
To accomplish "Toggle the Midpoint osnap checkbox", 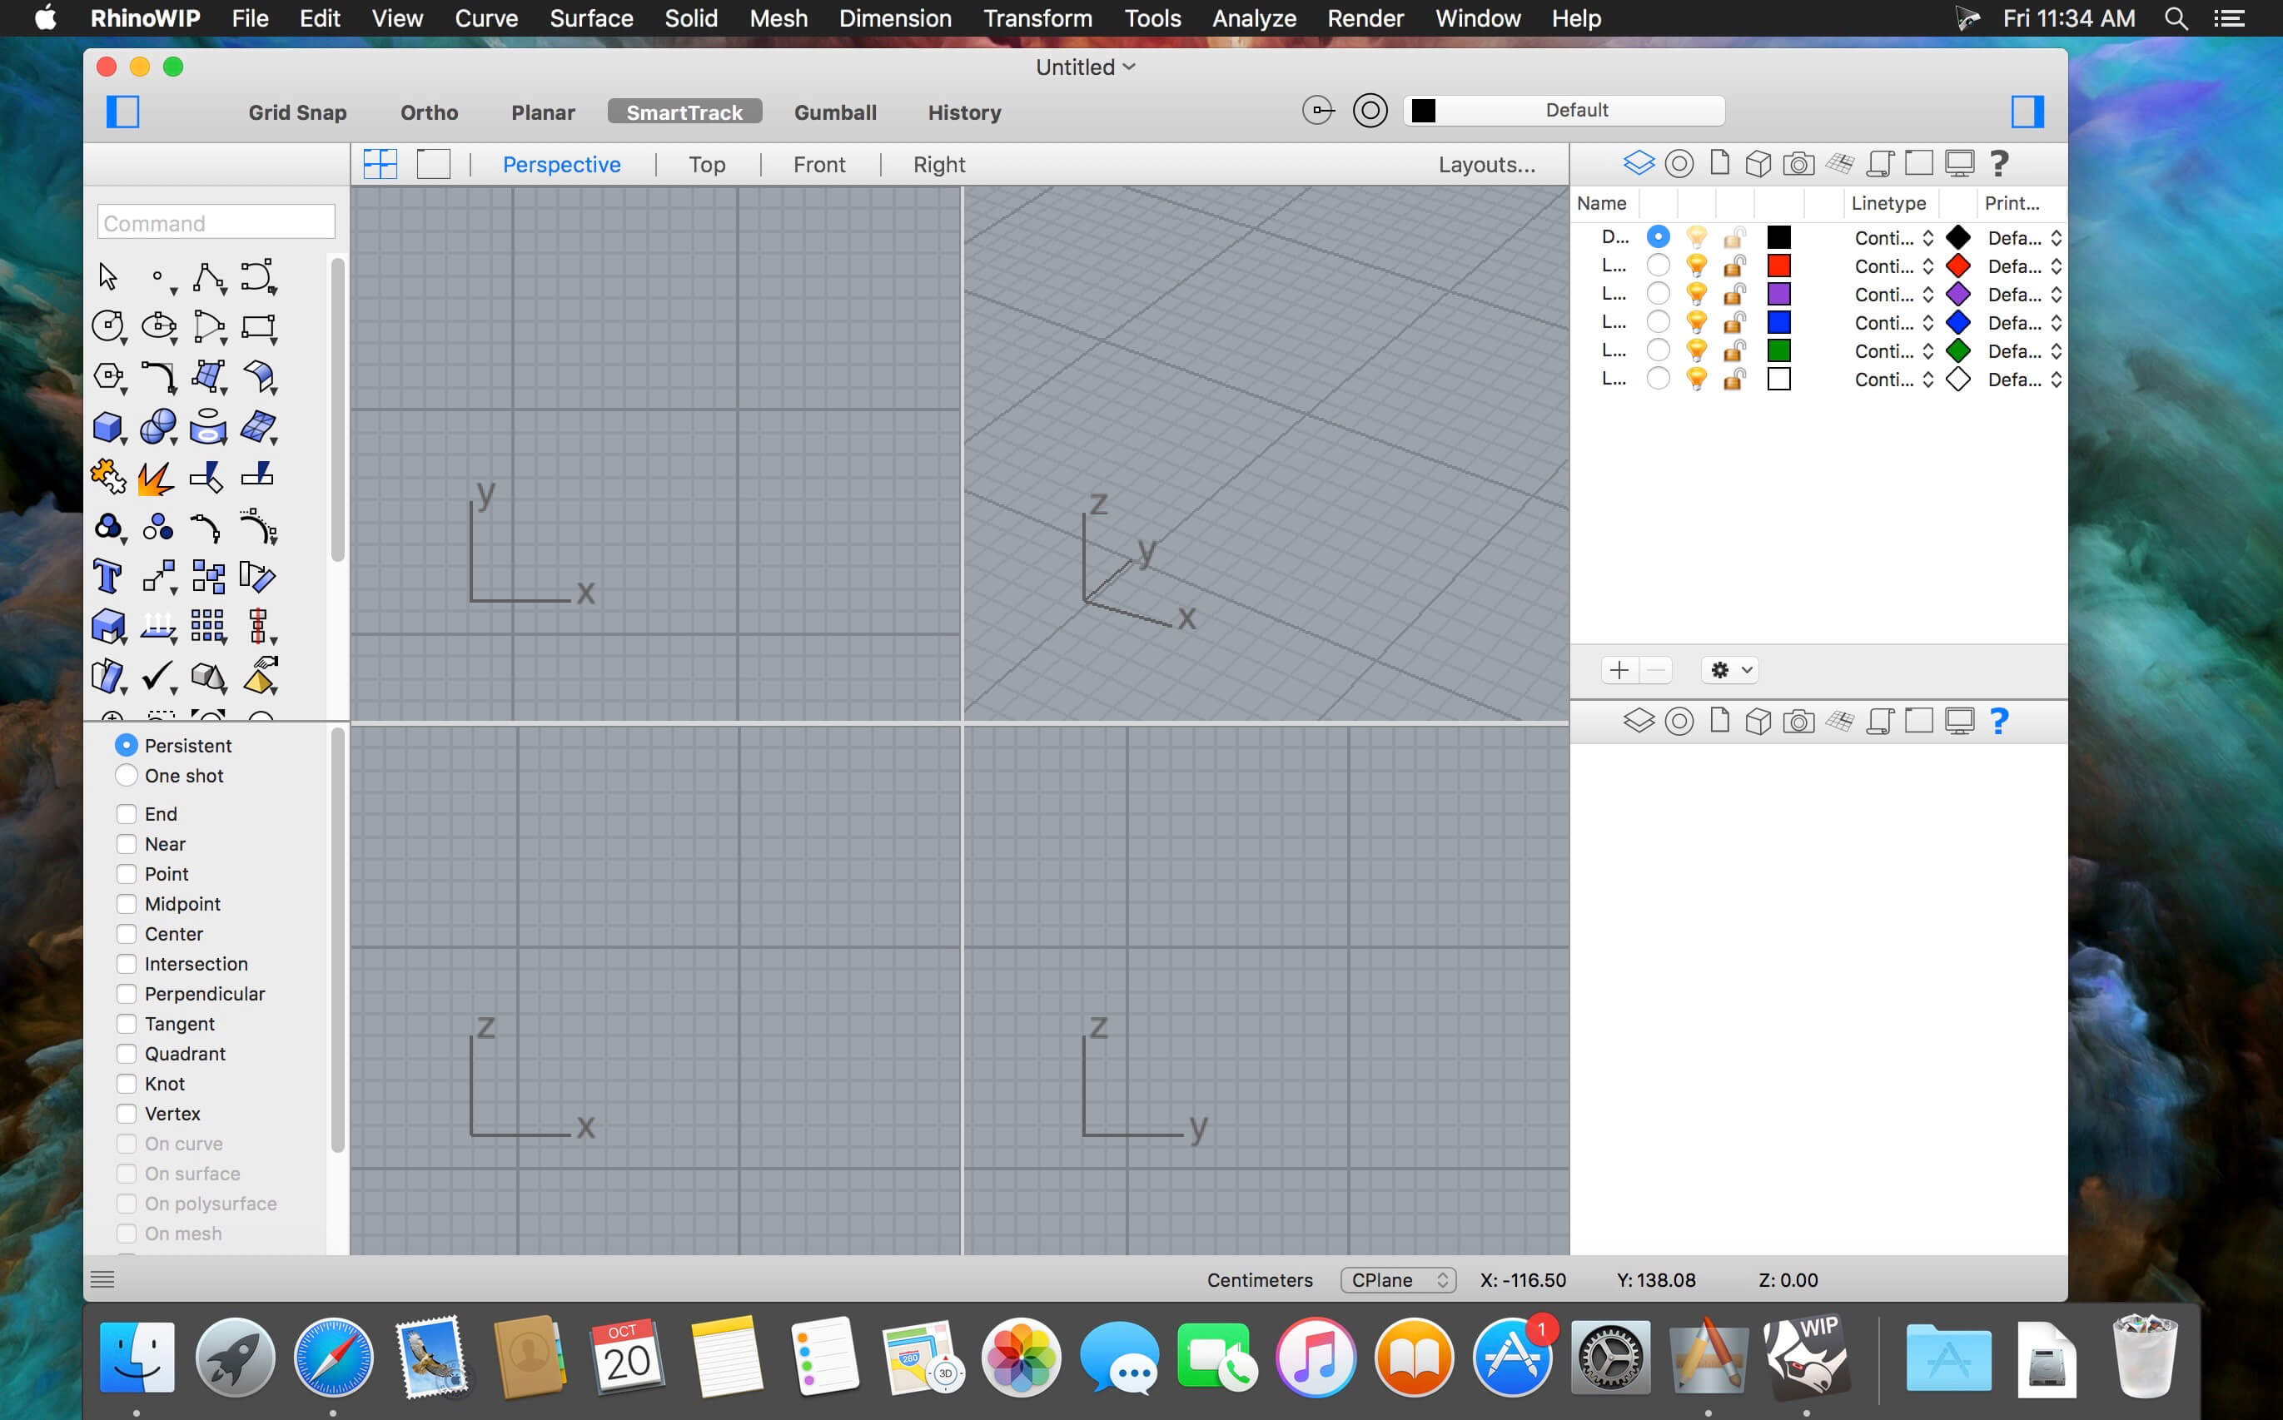I will pos(126,903).
